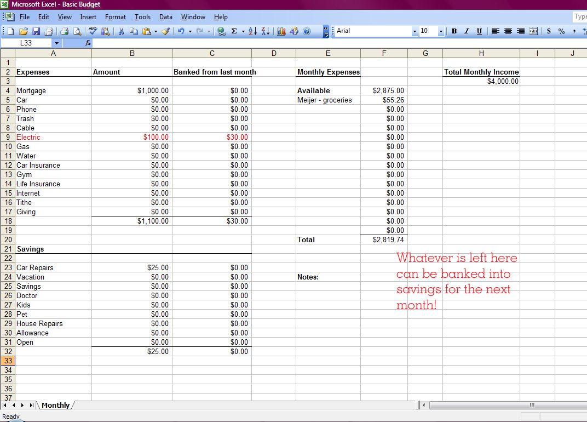The width and height of the screenshot is (587, 422).
Task: Save the workbook via the Save icon
Action: [36, 31]
